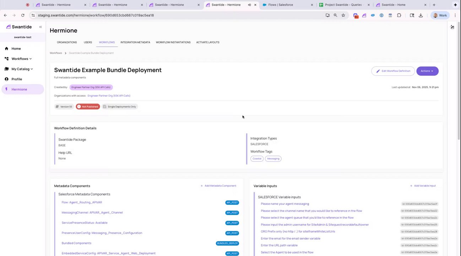Open EmbeddedServiceConfig: APIVAR_Service_Agent_Web_Deployment component
The width and height of the screenshot is (461, 256).
click(109, 254)
